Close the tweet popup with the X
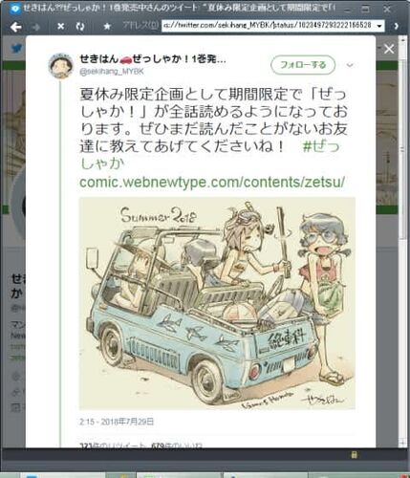 pyautogui.click(x=389, y=49)
